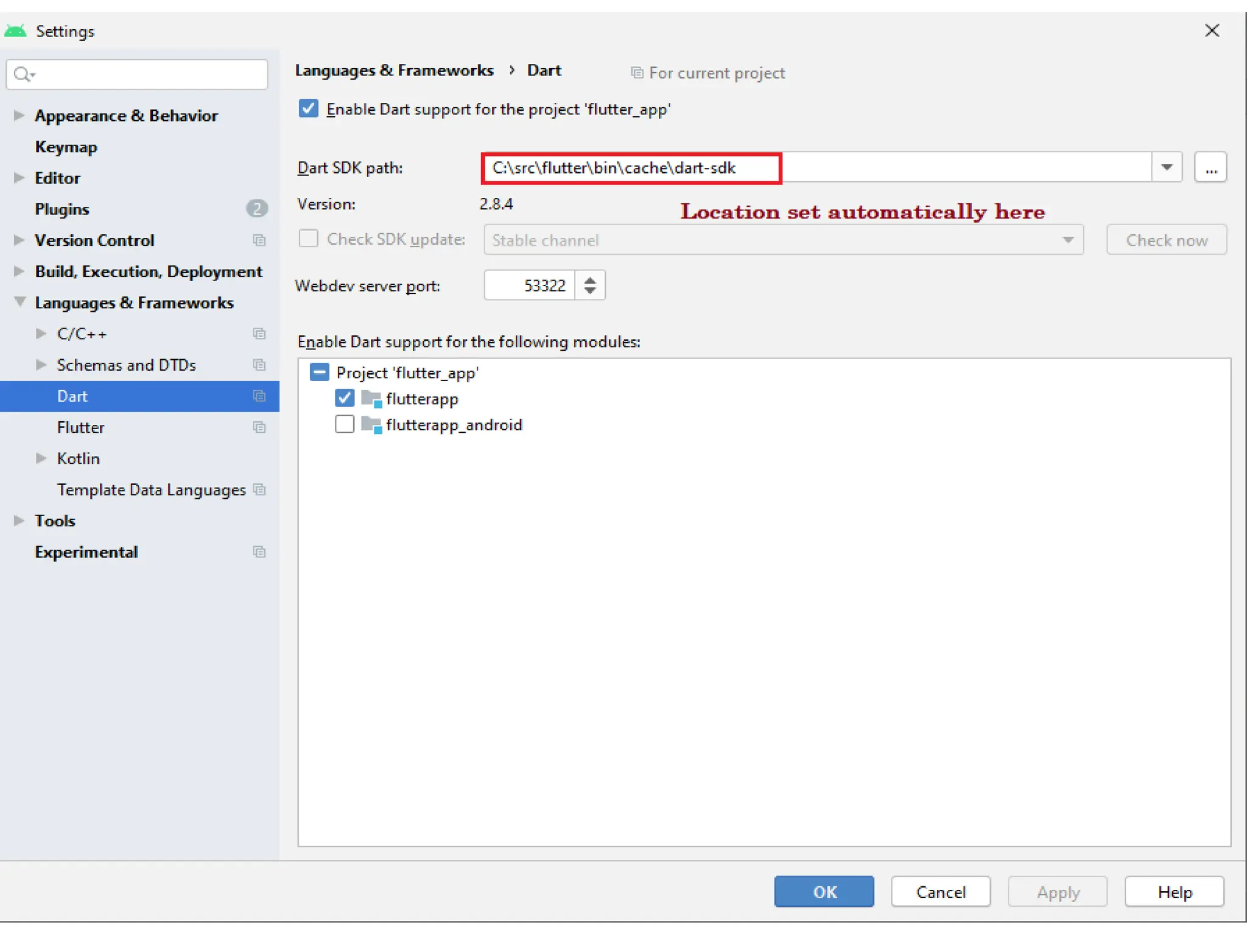The height and width of the screenshot is (935, 1247).
Task: Check the flutterapp_android module checkbox
Action: click(x=345, y=425)
